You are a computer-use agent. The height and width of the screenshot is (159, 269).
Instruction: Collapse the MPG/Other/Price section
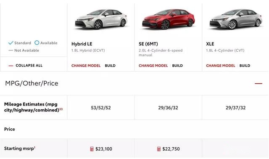coord(258,83)
